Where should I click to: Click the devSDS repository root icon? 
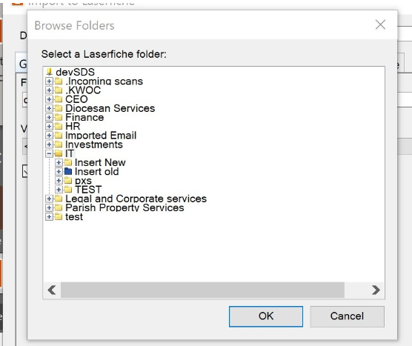click(49, 72)
